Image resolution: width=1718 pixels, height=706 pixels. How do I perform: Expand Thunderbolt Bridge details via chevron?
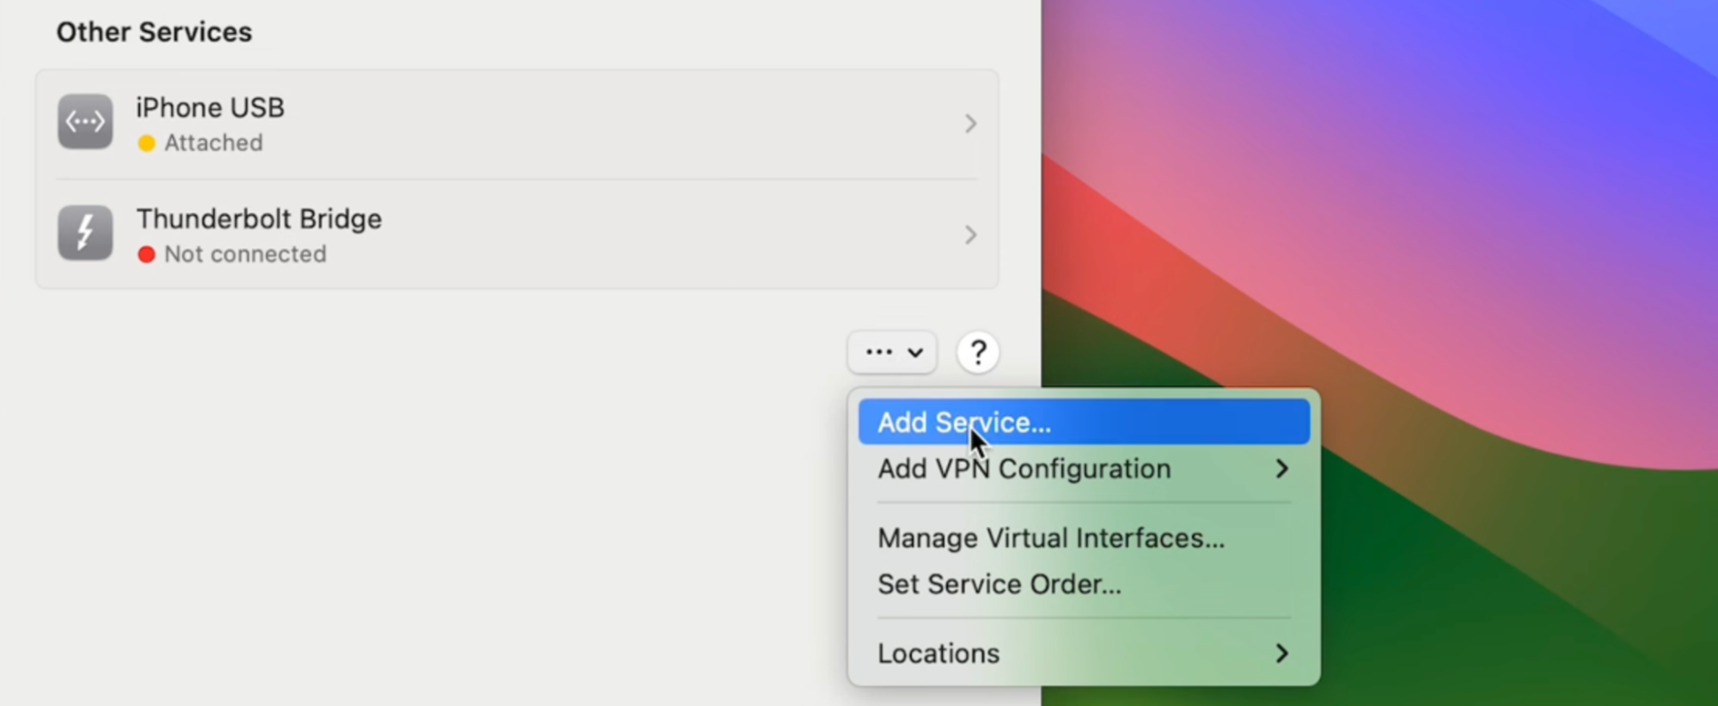[x=970, y=234]
